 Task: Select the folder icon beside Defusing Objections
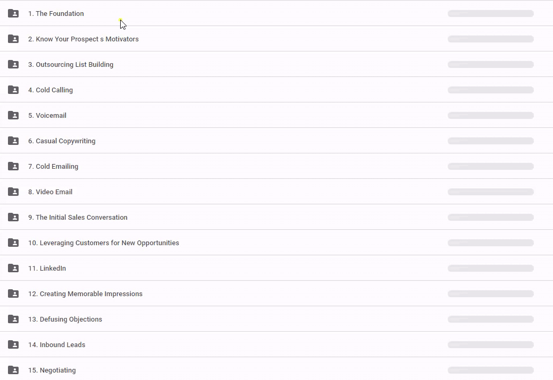[13, 319]
